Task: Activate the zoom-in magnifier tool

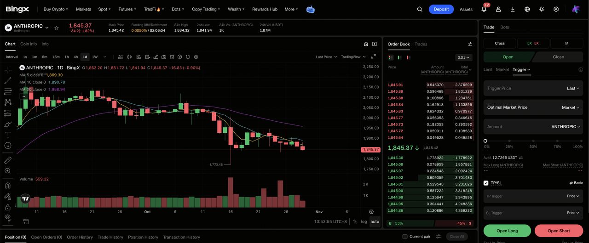Action: (8, 171)
